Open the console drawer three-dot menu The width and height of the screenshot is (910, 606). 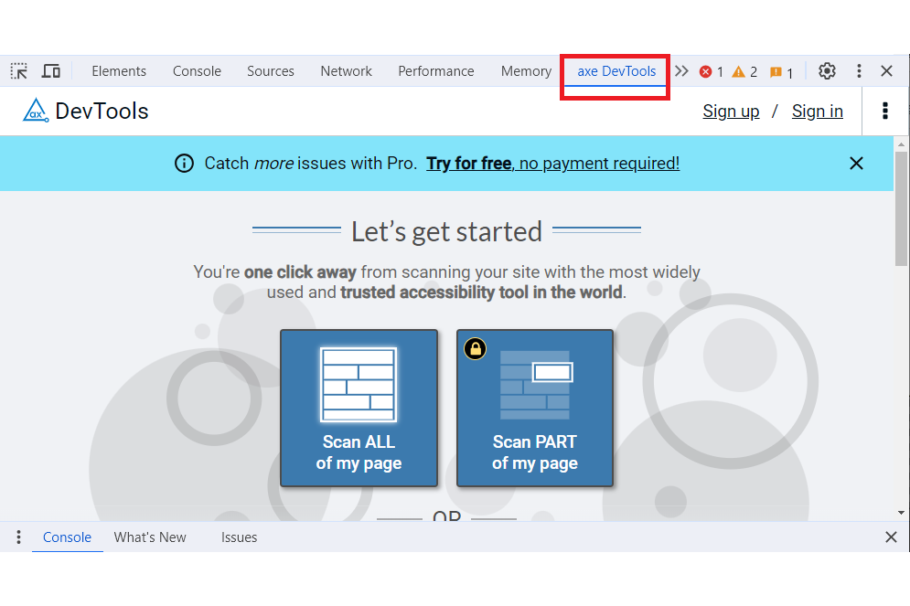pyautogui.click(x=18, y=537)
